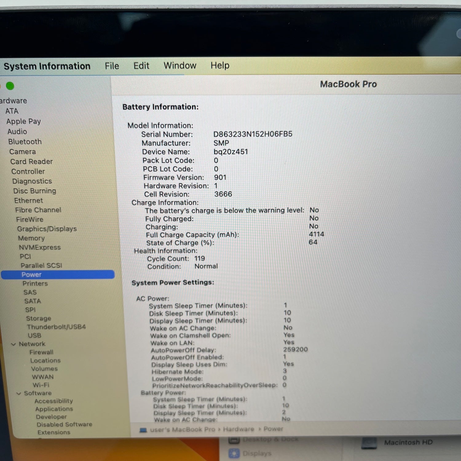
Task: Open the Edit menu
Action: [141, 66]
